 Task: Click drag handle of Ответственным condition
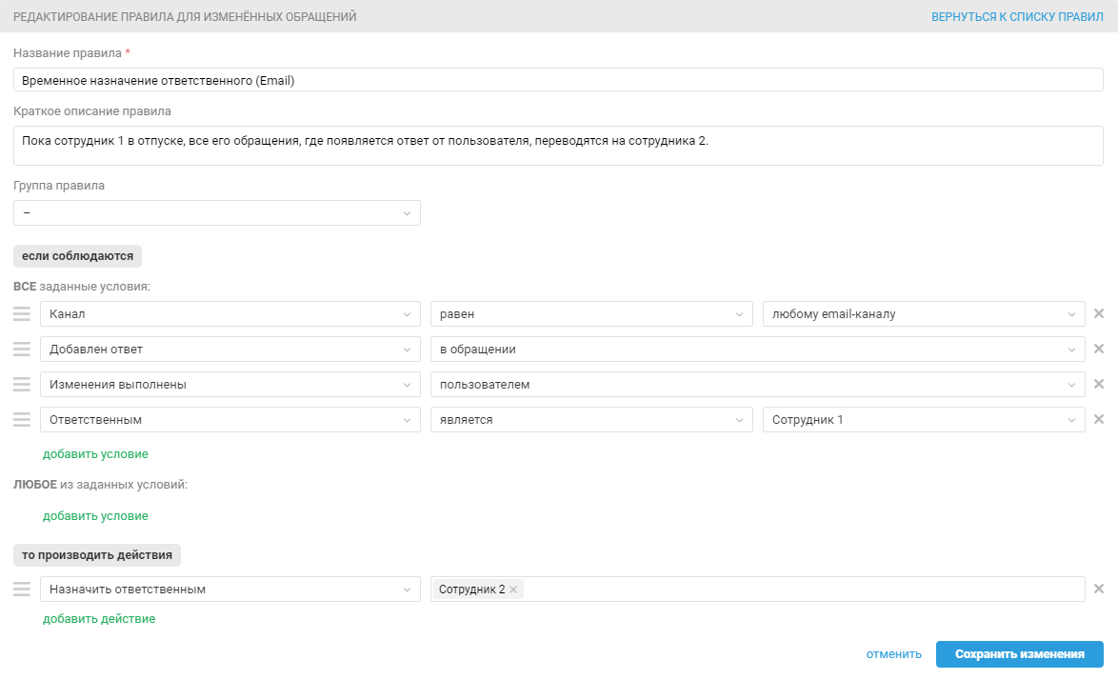[x=22, y=419]
